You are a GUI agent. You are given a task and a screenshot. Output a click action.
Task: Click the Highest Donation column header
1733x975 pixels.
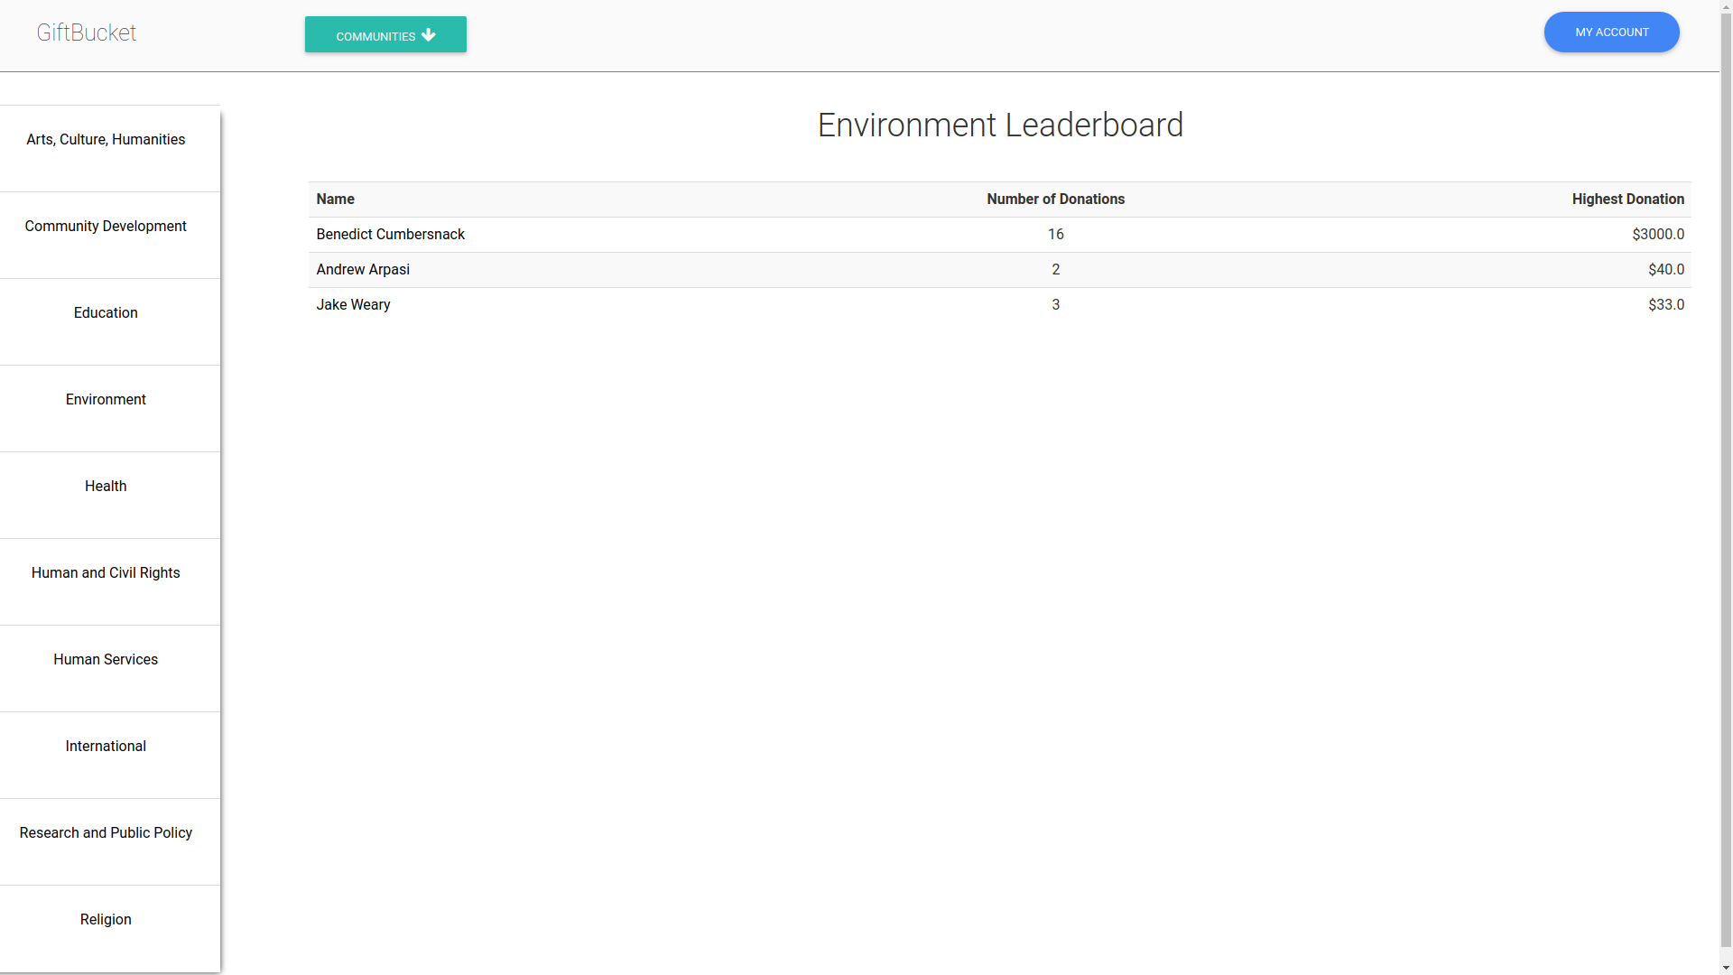click(x=1627, y=200)
